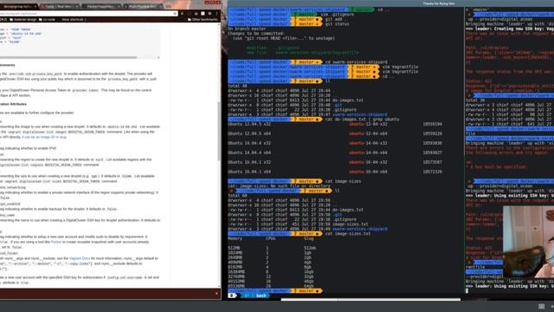This screenshot has width=554, height=312.
Task: Open the tmux shortcuts bookmark
Action: 74,19
